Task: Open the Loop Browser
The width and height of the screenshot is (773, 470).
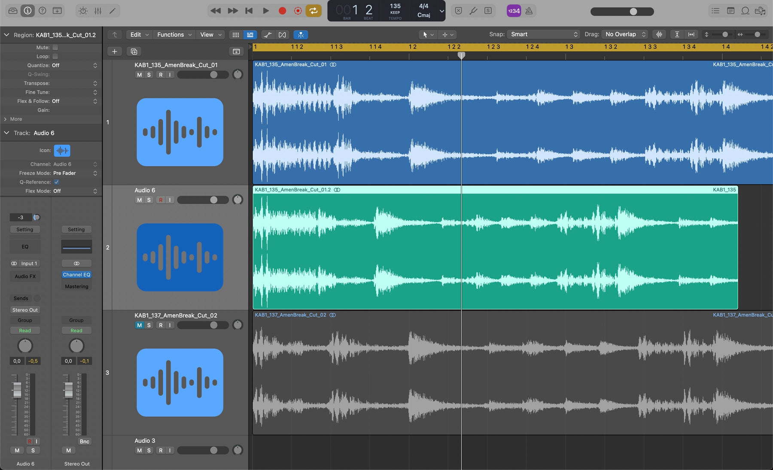Action: [746, 11]
